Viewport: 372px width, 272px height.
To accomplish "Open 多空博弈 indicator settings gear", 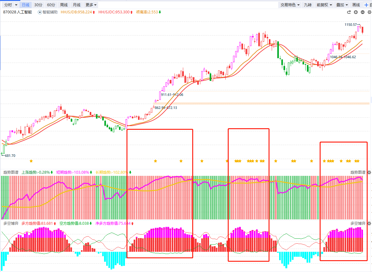I will click(369, 223).
